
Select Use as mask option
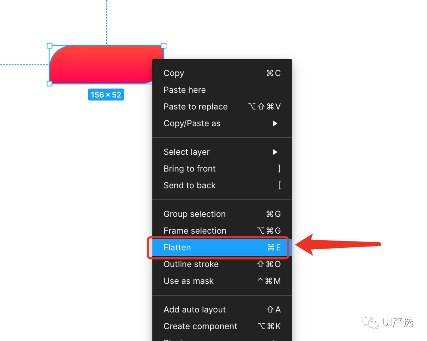[222, 281]
